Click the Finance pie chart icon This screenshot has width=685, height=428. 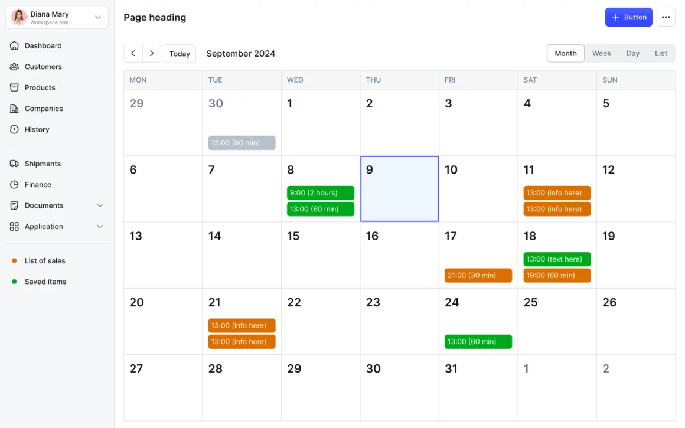point(15,185)
